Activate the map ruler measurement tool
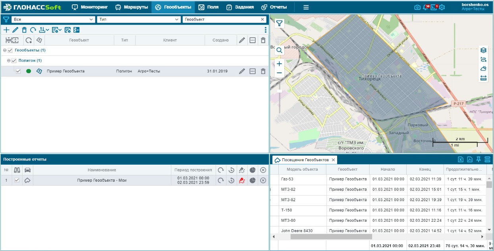This screenshot has height=251, width=494. point(483,78)
